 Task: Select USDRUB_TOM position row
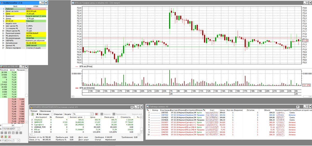pyautogui.click(x=85, y=127)
